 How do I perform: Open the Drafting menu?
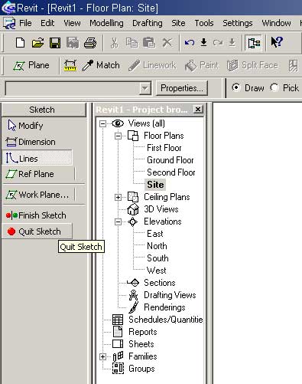click(x=148, y=23)
